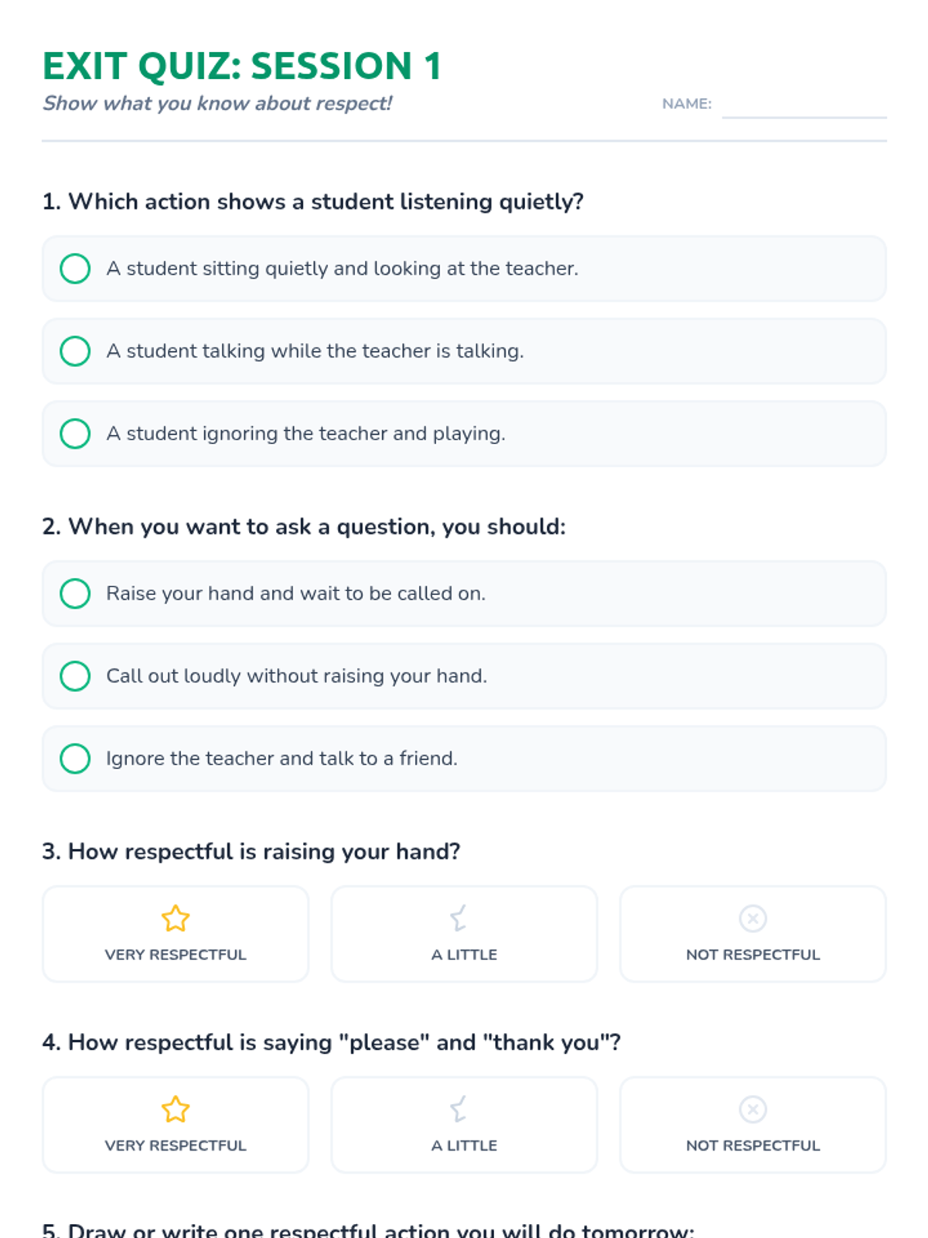This screenshot has height=1238, width=928.
Task: Click the star icon under question 3
Action: coord(176,918)
